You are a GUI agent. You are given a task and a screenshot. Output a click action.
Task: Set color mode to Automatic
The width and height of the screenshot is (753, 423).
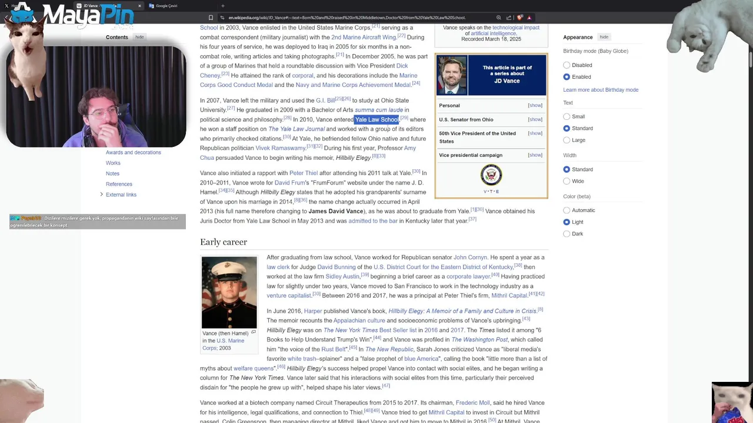click(x=567, y=210)
